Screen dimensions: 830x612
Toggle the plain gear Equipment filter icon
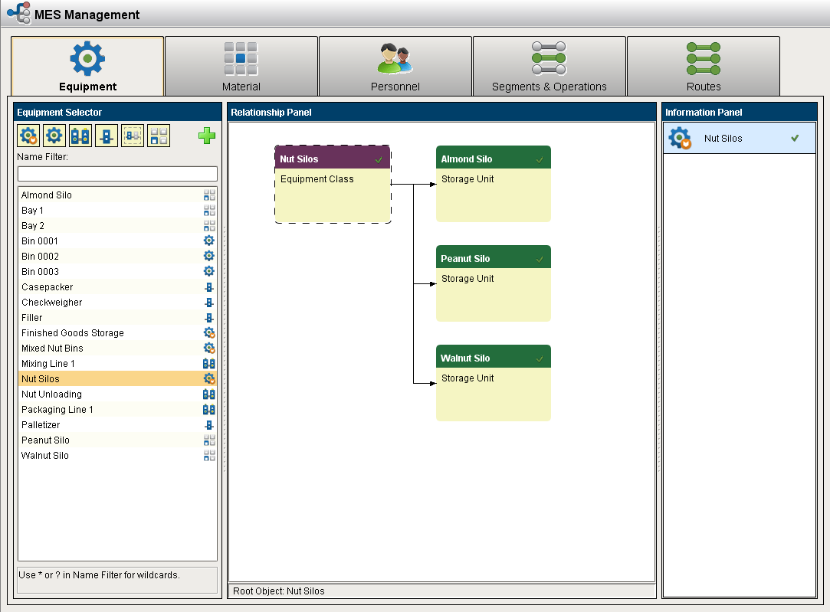tap(54, 136)
